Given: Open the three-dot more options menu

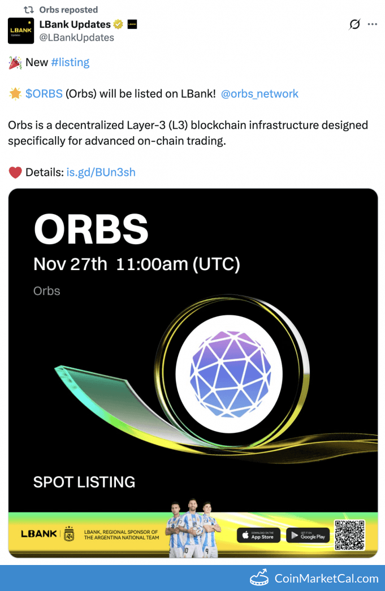Looking at the screenshot, I should point(372,24).
